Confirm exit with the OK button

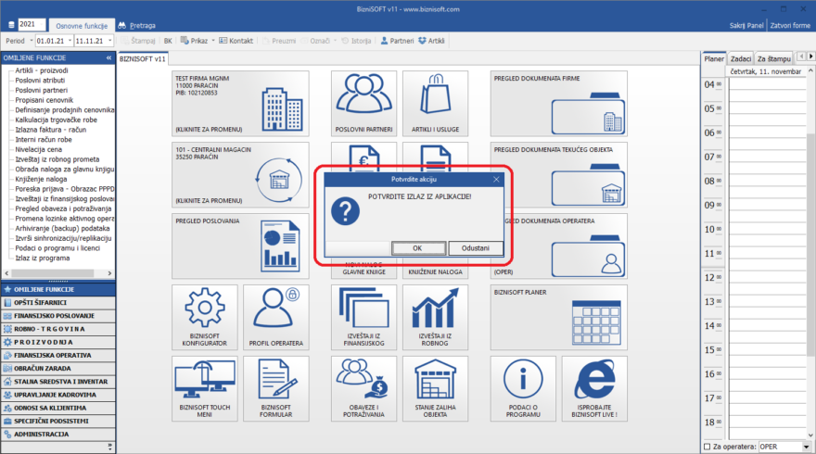coord(417,247)
